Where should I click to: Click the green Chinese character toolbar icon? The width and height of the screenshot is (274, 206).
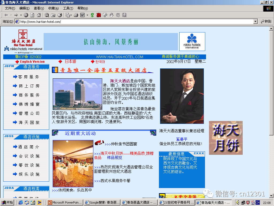click(92, 15)
